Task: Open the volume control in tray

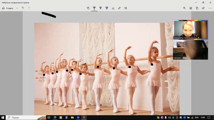Action: [x=170, y=118]
